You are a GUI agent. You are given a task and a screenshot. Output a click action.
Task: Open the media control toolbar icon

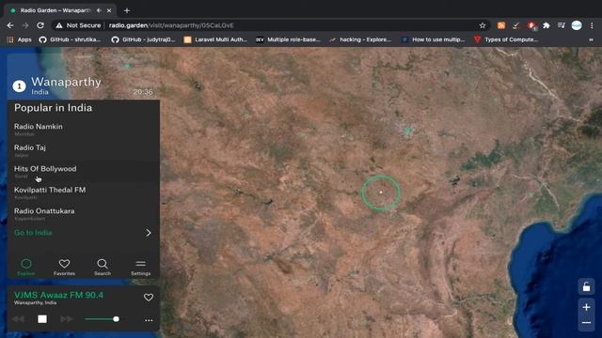562,25
